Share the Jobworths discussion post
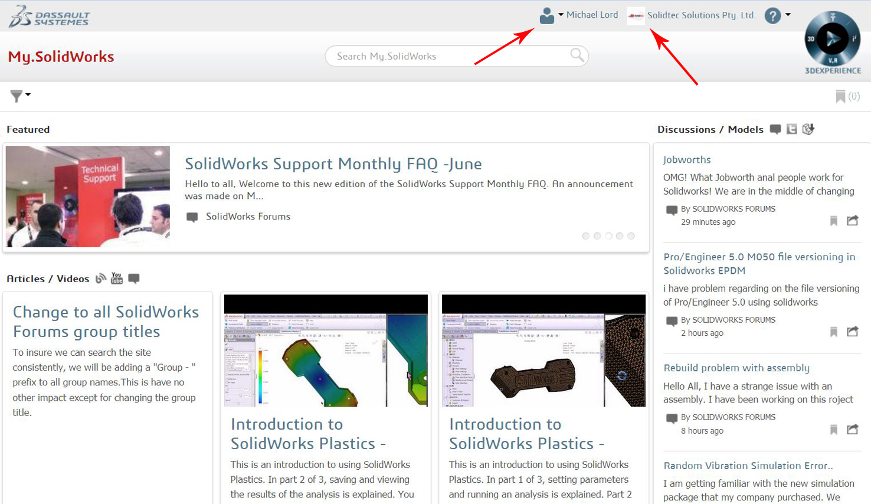 click(x=852, y=221)
